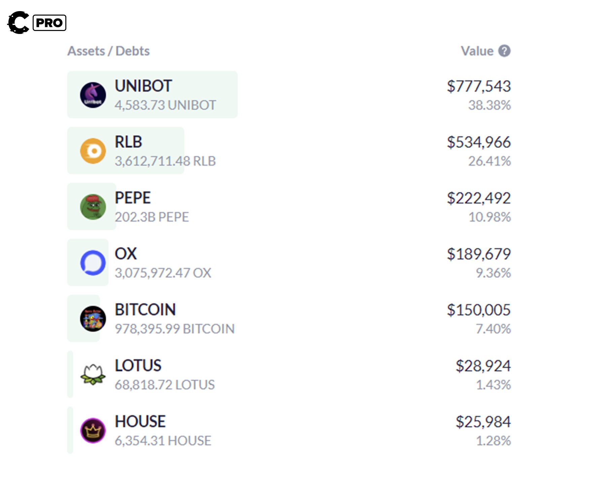This screenshot has height=487, width=606.
Task: Click the PRO badge
Action: point(49,23)
